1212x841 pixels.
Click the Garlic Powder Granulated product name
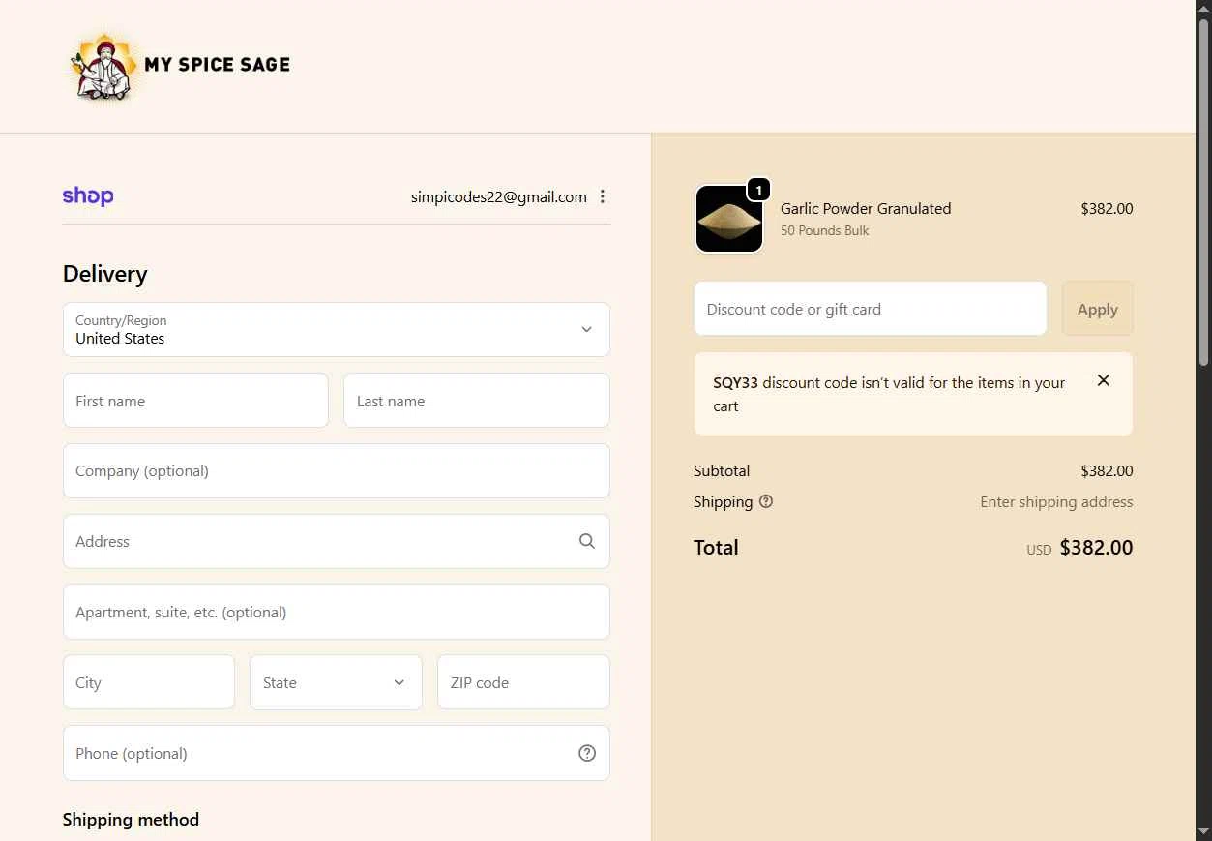coord(866,208)
